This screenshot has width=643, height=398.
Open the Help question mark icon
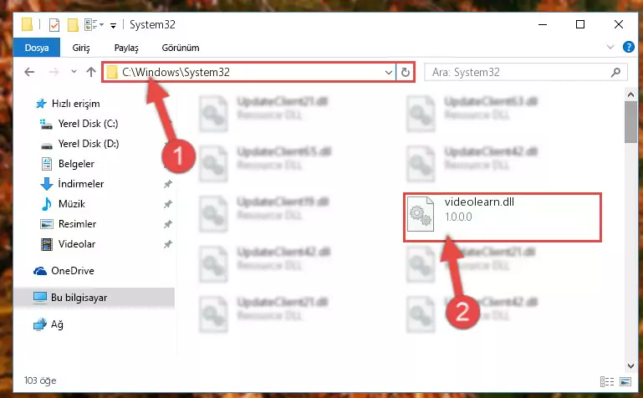pyautogui.click(x=628, y=47)
